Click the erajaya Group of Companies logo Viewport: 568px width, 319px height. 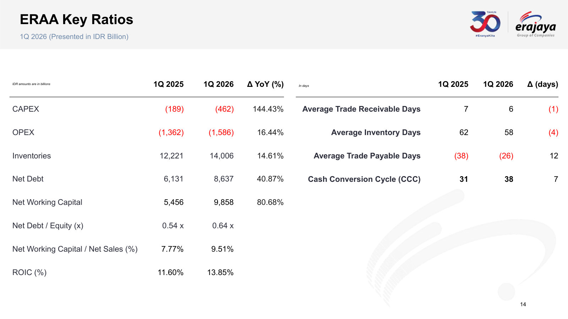tap(536, 24)
